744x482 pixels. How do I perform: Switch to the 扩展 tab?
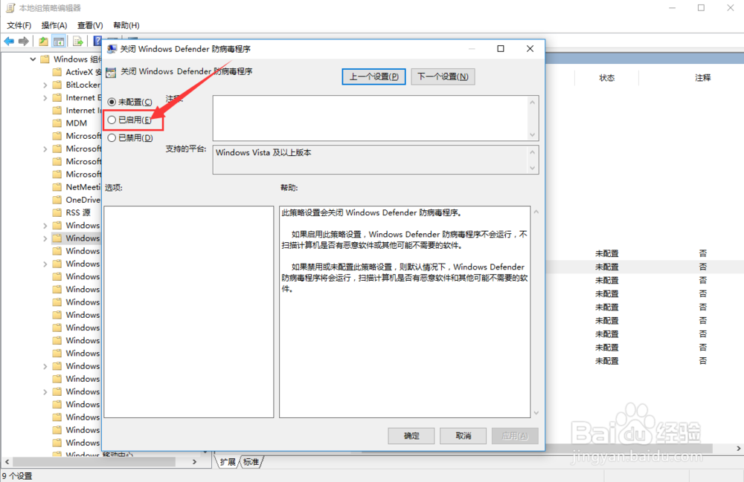pos(228,462)
